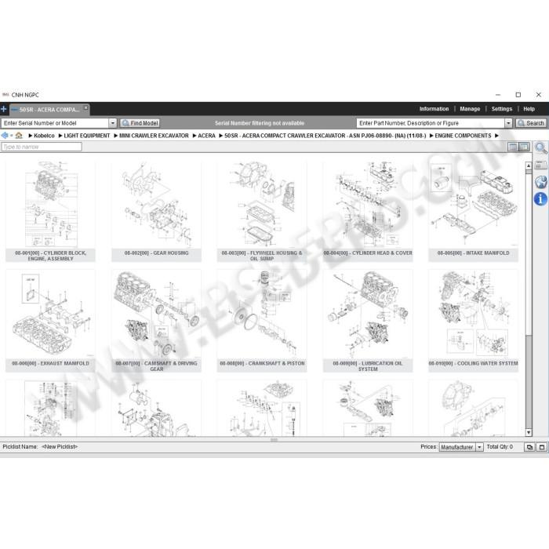The height and width of the screenshot is (549, 549).
Task: Expand the arrow before LIGHT EQUIPMENT breadcrumb
Action: pyautogui.click(x=60, y=136)
